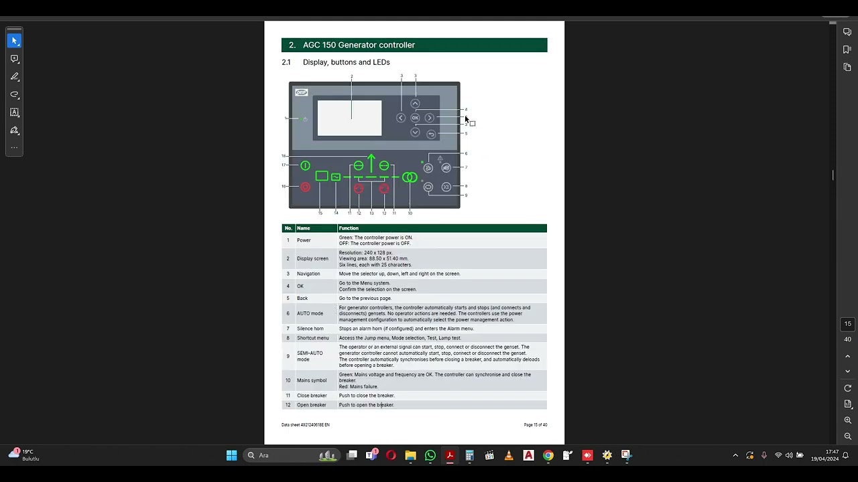Pick the freehand draw tool
The height and width of the screenshot is (482, 858).
pyautogui.click(x=14, y=94)
